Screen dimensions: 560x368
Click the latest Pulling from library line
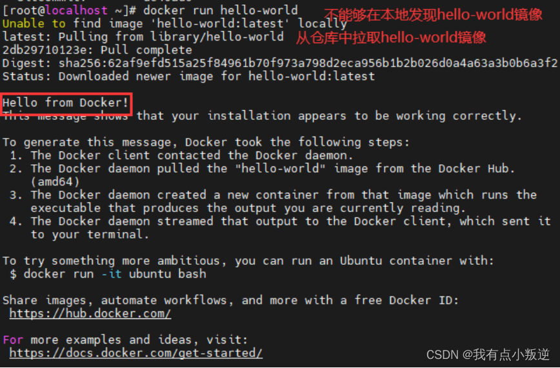point(143,37)
